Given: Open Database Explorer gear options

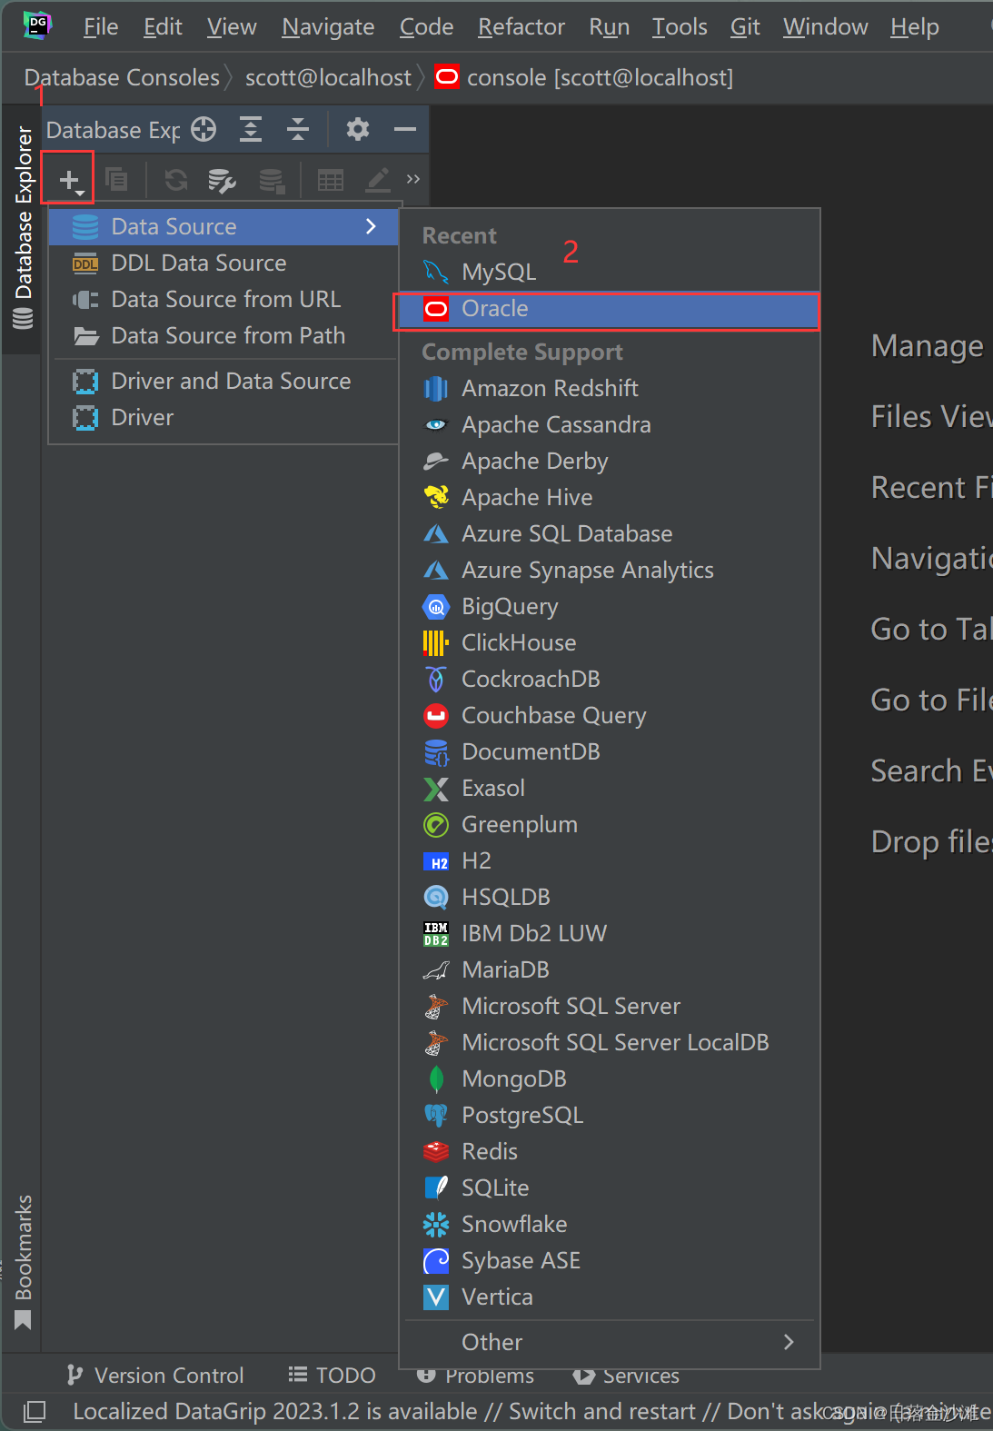Looking at the screenshot, I should coord(358,130).
